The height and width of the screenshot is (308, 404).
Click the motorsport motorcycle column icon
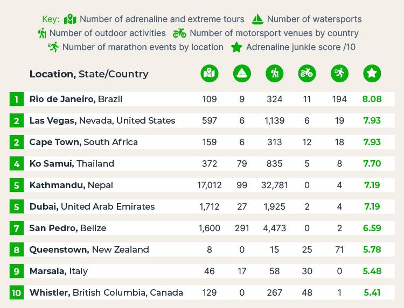tap(307, 74)
